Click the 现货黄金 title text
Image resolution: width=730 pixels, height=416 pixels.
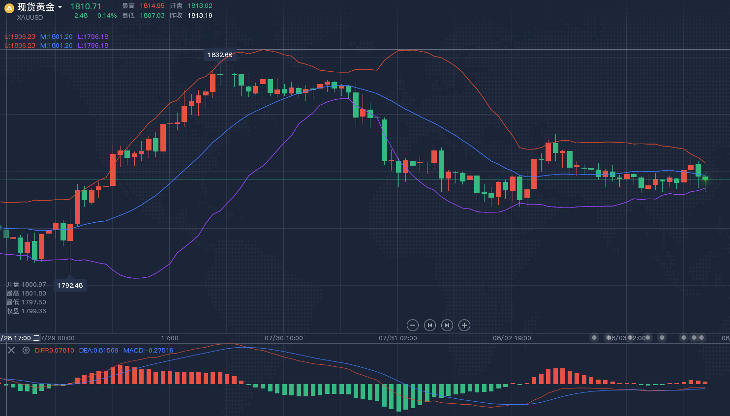pyautogui.click(x=36, y=7)
